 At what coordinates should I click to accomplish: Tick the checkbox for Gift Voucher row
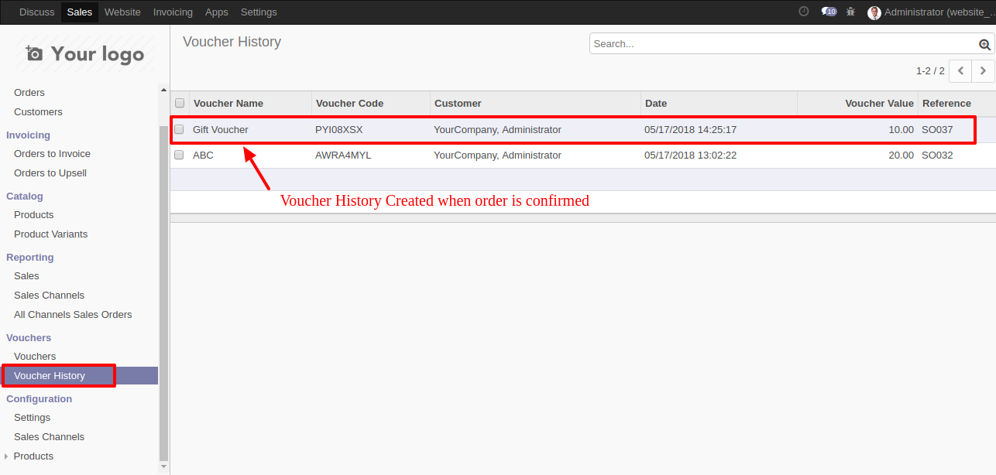pos(179,129)
